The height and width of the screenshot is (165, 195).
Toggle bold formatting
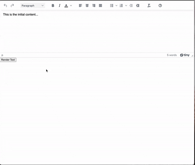pos(53,6)
